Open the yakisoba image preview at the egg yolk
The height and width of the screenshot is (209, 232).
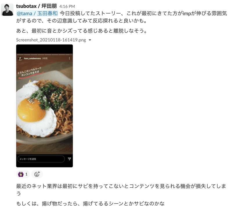[31, 110]
